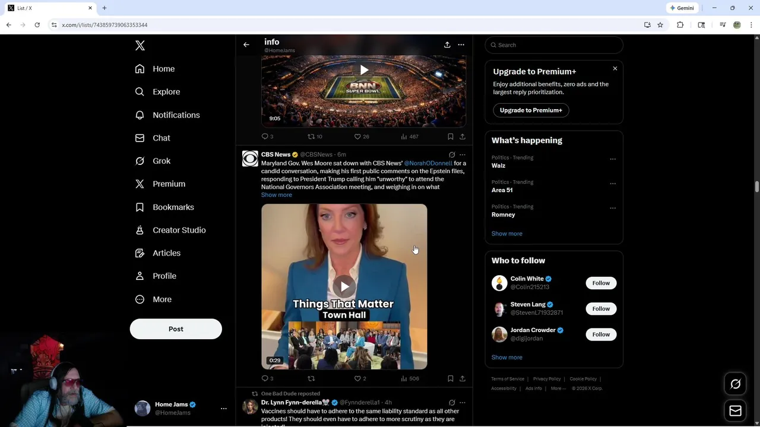Open Creator Studio

coord(170,230)
